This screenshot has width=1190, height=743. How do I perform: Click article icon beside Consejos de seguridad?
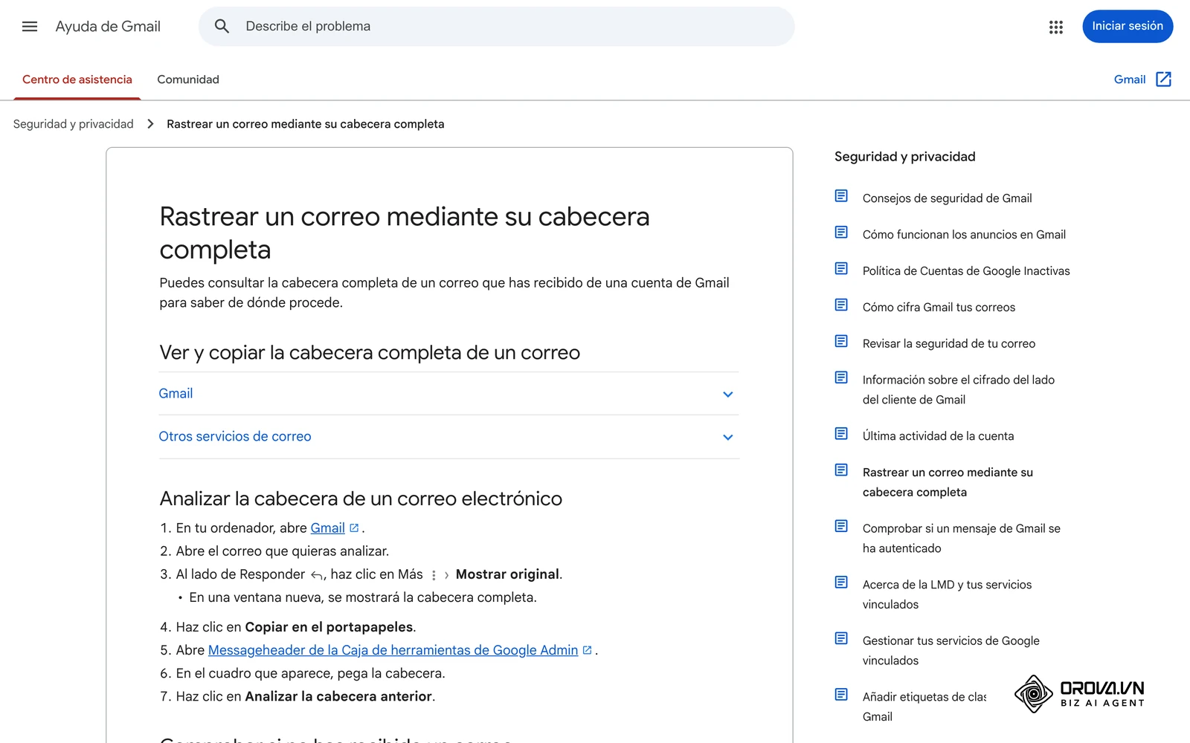coord(841,196)
